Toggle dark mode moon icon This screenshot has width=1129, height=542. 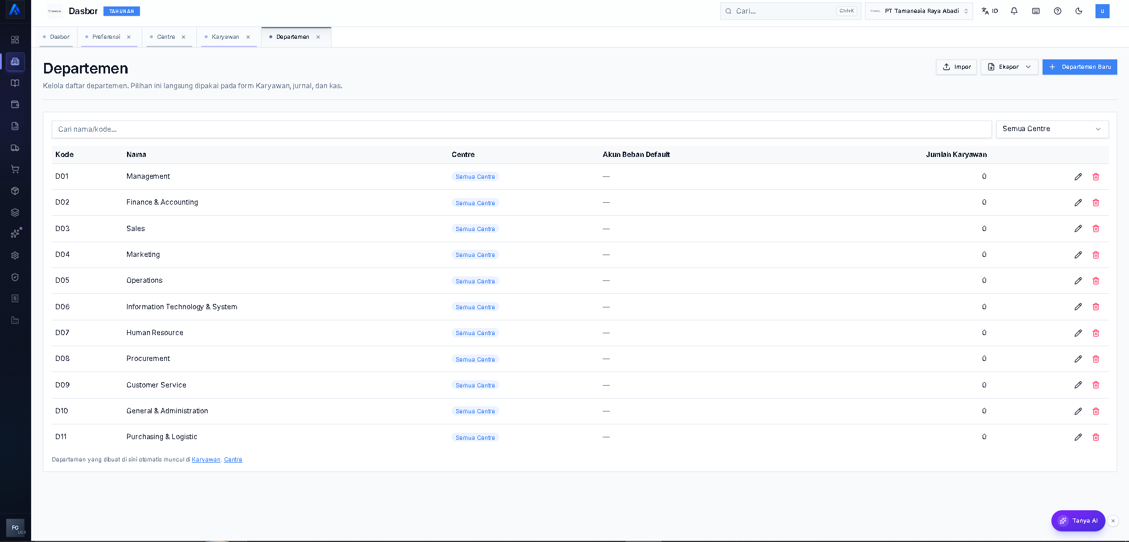(x=1079, y=11)
